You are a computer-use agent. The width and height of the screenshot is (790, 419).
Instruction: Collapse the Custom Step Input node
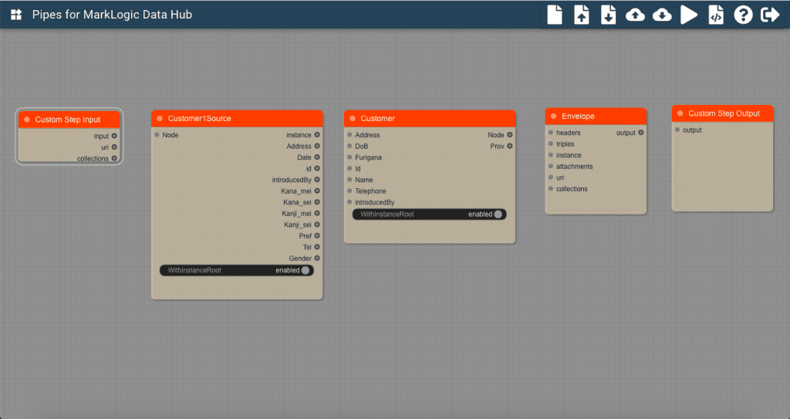[27, 120]
